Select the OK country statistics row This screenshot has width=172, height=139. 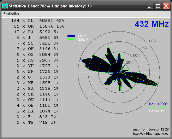[x=39, y=26]
